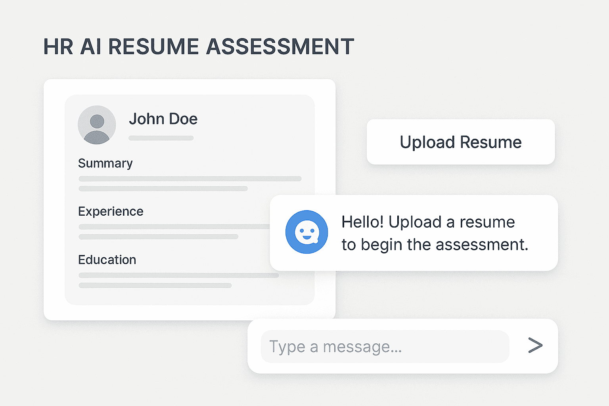Click the Experience section heading

(x=111, y=211)
